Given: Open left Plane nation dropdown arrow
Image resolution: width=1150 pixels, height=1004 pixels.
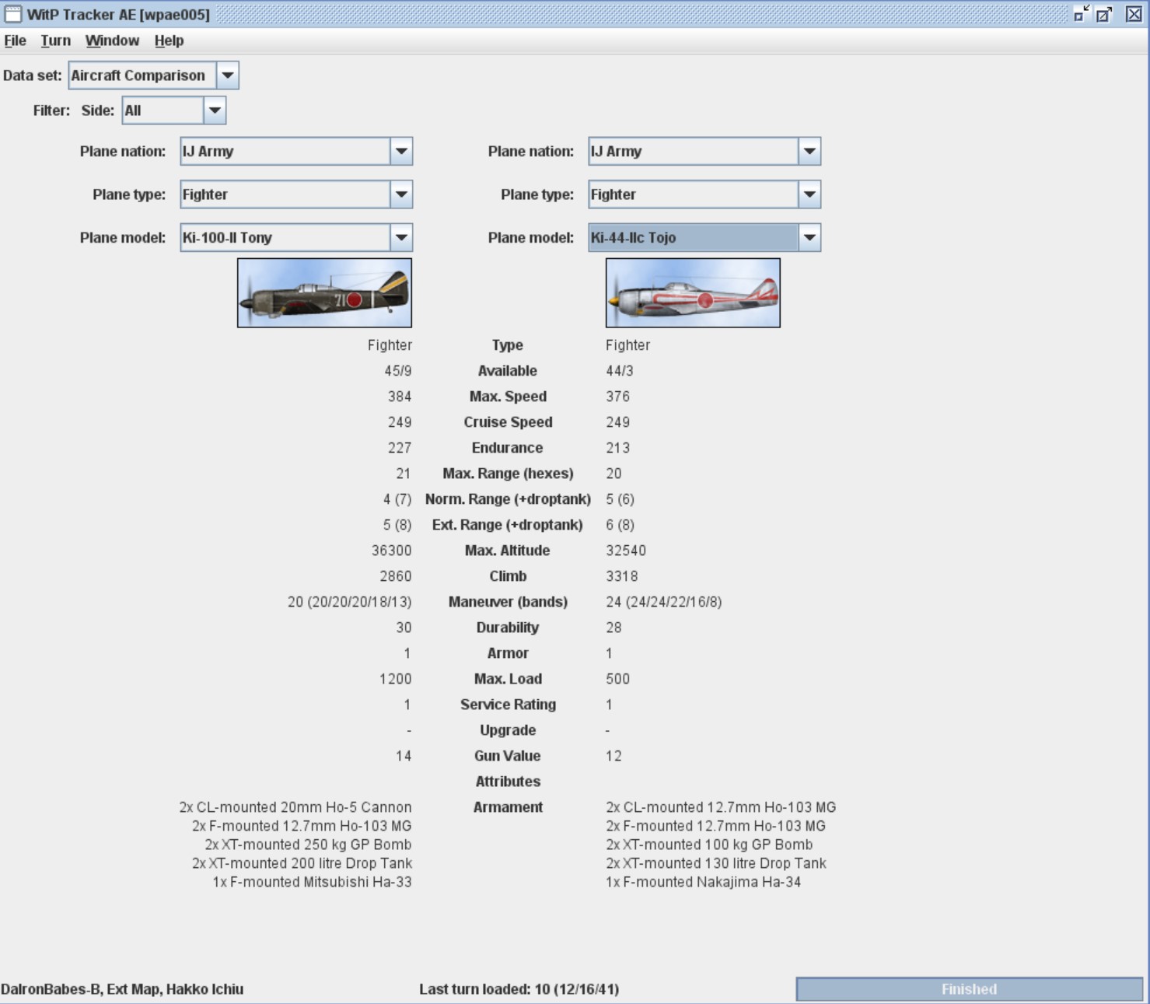Looking at the screenshot, I should [x=401, y=152].
